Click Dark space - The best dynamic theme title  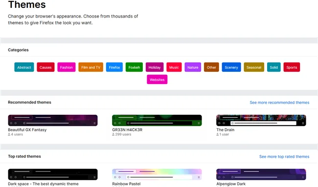pyautogui.click(x=43, y=184)
